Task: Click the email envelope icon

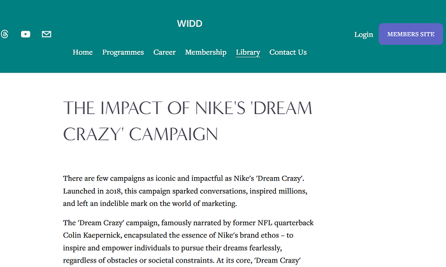Action: 47,34
